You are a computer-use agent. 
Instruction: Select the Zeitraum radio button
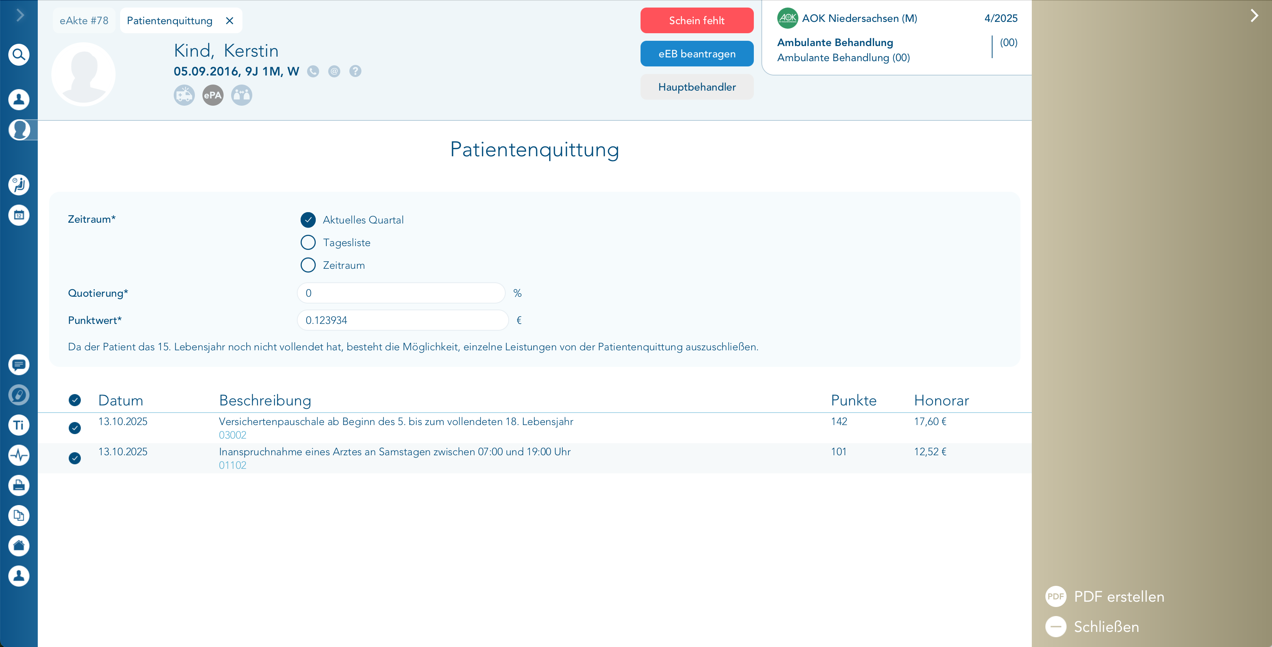pos(308,265)
